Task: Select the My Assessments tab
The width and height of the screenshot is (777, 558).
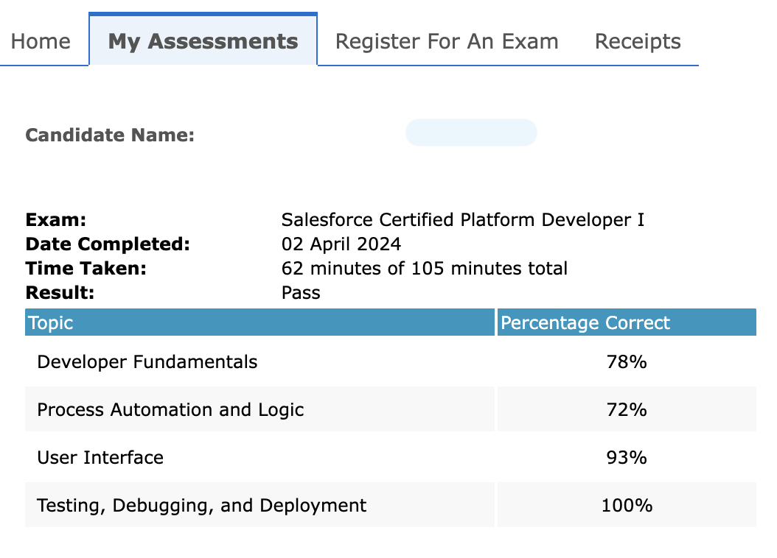Action: pyautogui.click(x=203, y=40)
